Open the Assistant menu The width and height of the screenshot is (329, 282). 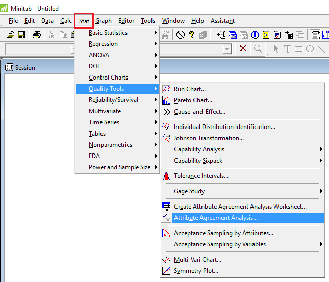pyautogui.click(x=222, y=21)
